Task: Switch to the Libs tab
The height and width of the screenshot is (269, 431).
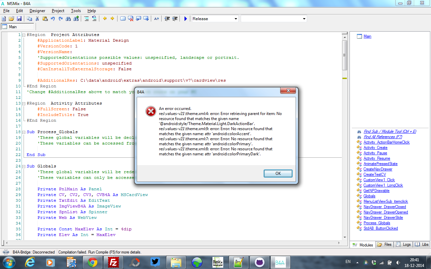Action: [x=422, y=244]
